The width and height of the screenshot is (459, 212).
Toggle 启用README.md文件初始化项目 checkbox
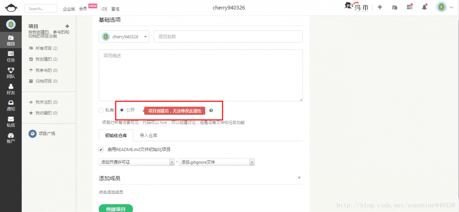pyautogui.click(x=101, y=149)
